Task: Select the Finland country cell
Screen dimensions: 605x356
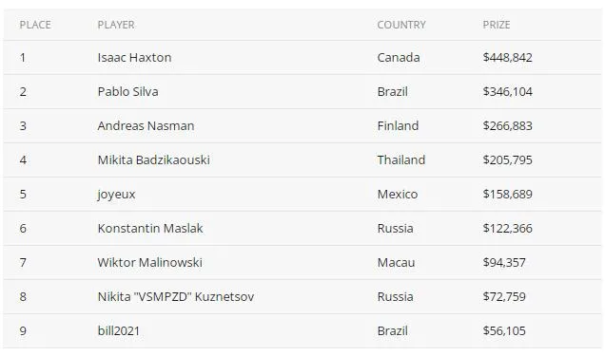Action: 398,126
